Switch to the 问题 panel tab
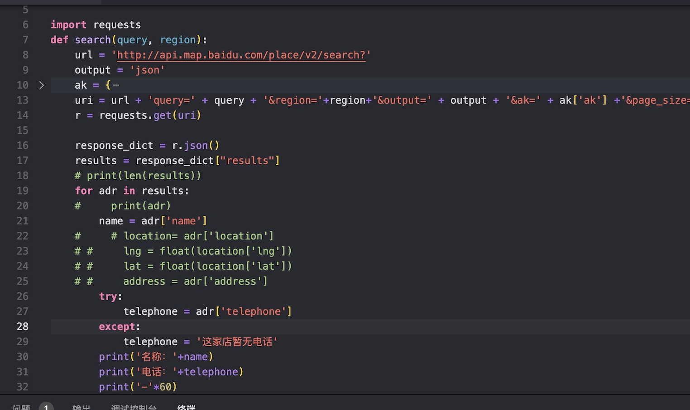Viewport: 690px width, 410px height. [x=21, y=407]
